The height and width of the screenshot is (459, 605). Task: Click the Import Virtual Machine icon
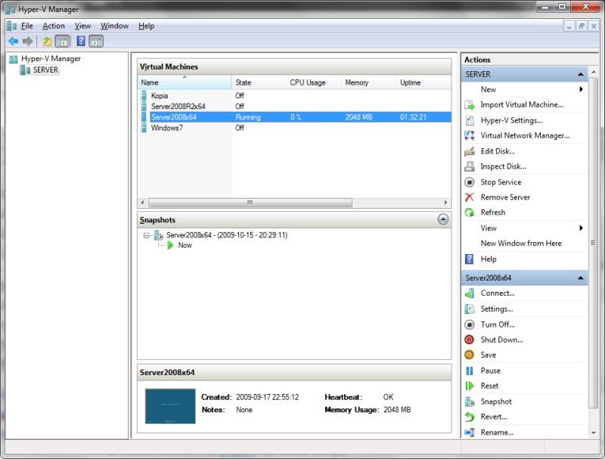[x=469, y=105]
